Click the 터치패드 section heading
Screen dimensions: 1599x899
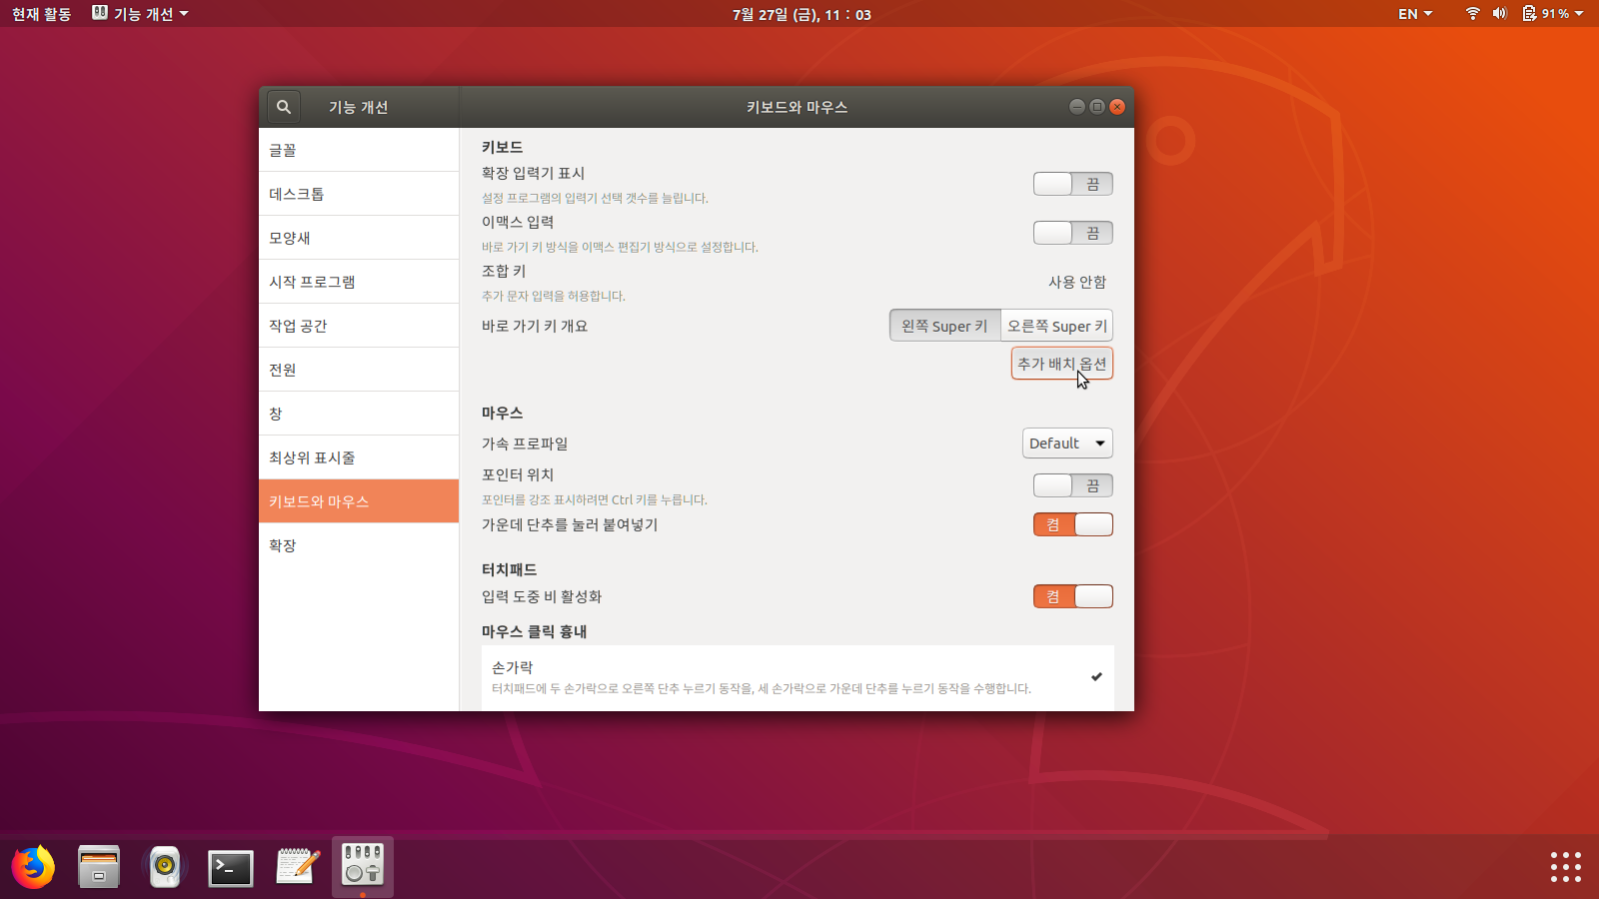pyautogui.click(x=509, y=569)
